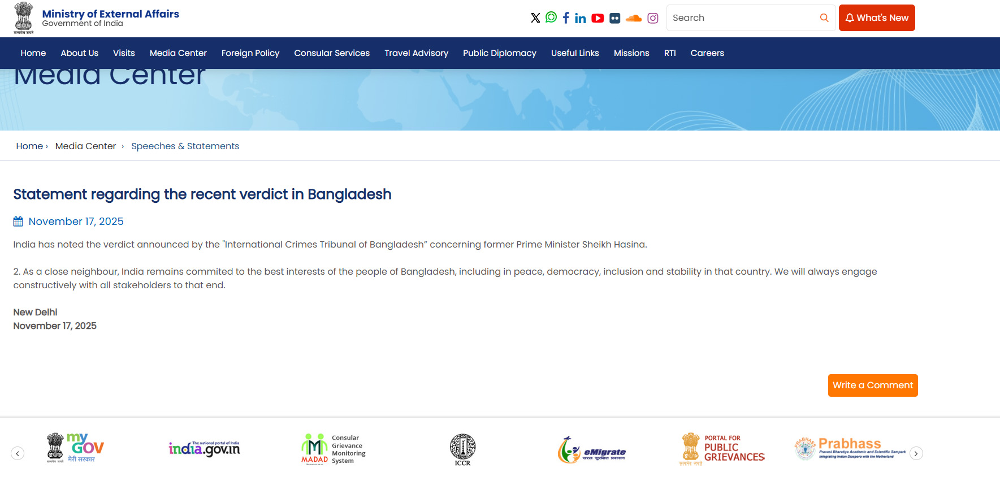Click the Write a Comment button

point(872,385)
